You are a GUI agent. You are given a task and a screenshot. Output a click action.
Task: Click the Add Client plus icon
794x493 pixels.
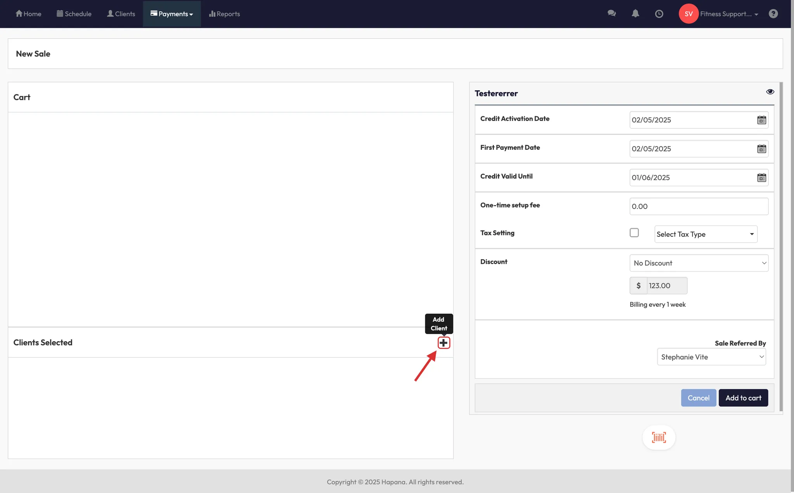(444, 343)
